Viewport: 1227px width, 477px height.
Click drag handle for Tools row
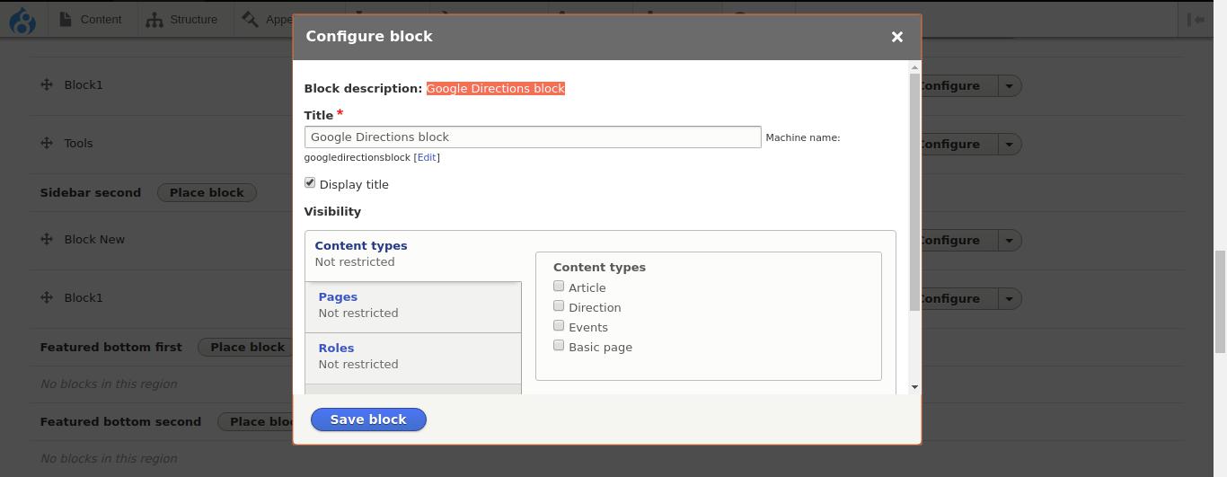[47, 143]
